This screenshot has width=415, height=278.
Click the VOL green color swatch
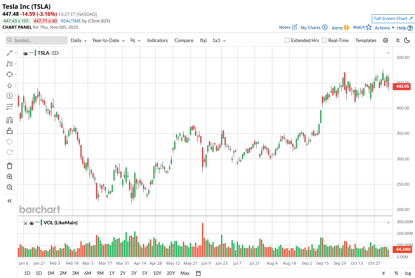click(41, 222)
